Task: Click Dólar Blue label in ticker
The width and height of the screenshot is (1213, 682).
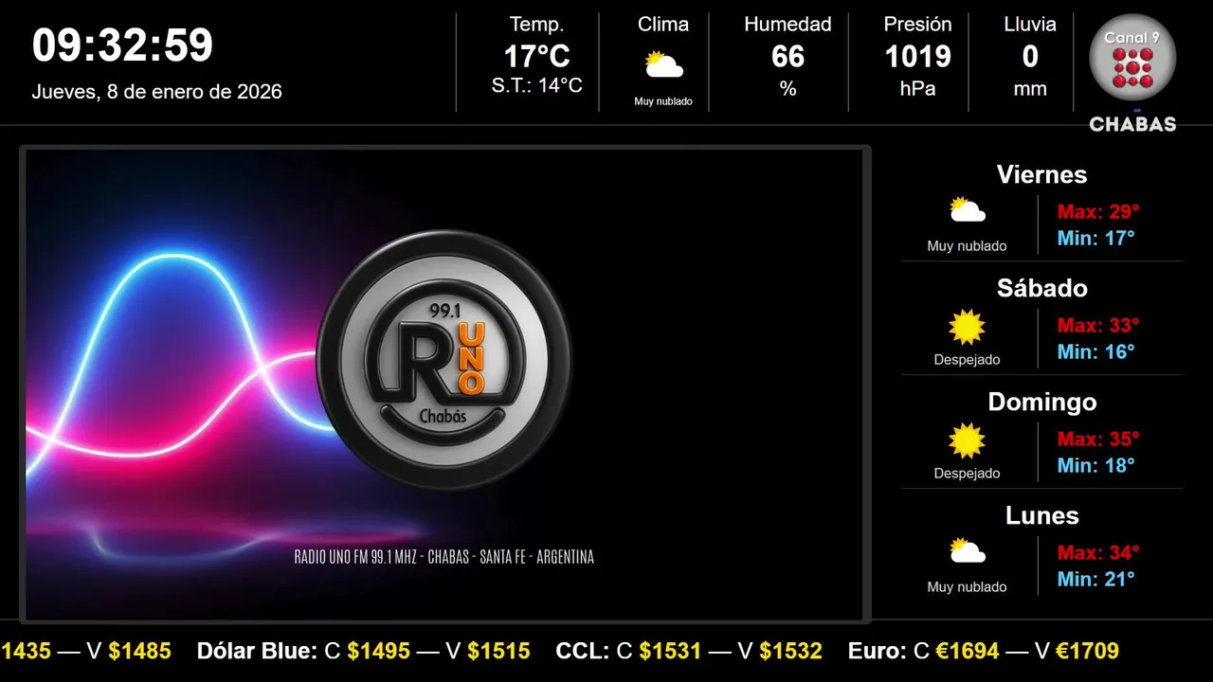Action: click(x=256, y=651)
